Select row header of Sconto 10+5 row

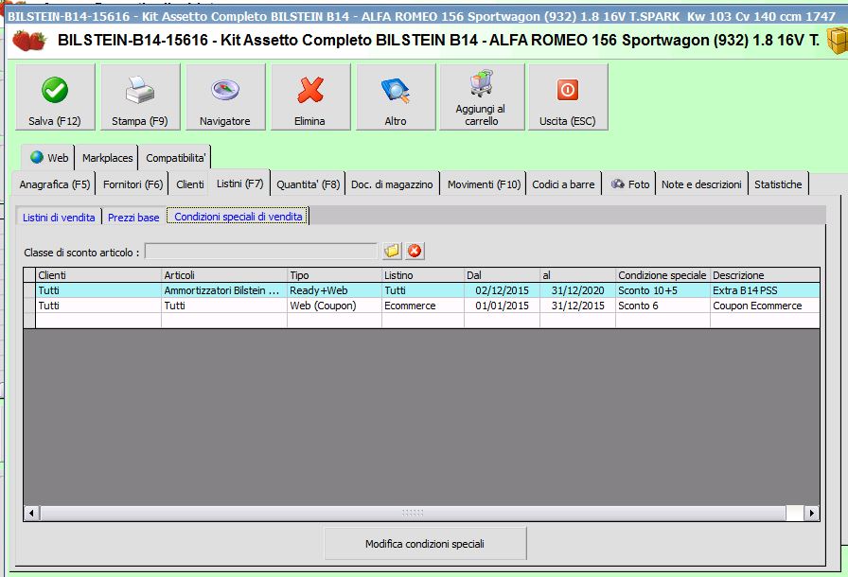pos(29,290)
